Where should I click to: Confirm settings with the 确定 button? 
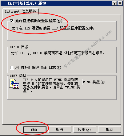click(x=35, y=130)
